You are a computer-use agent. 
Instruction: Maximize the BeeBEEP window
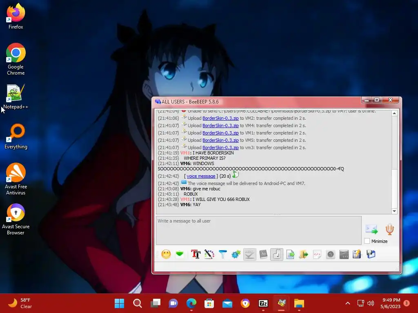point(377,100)
